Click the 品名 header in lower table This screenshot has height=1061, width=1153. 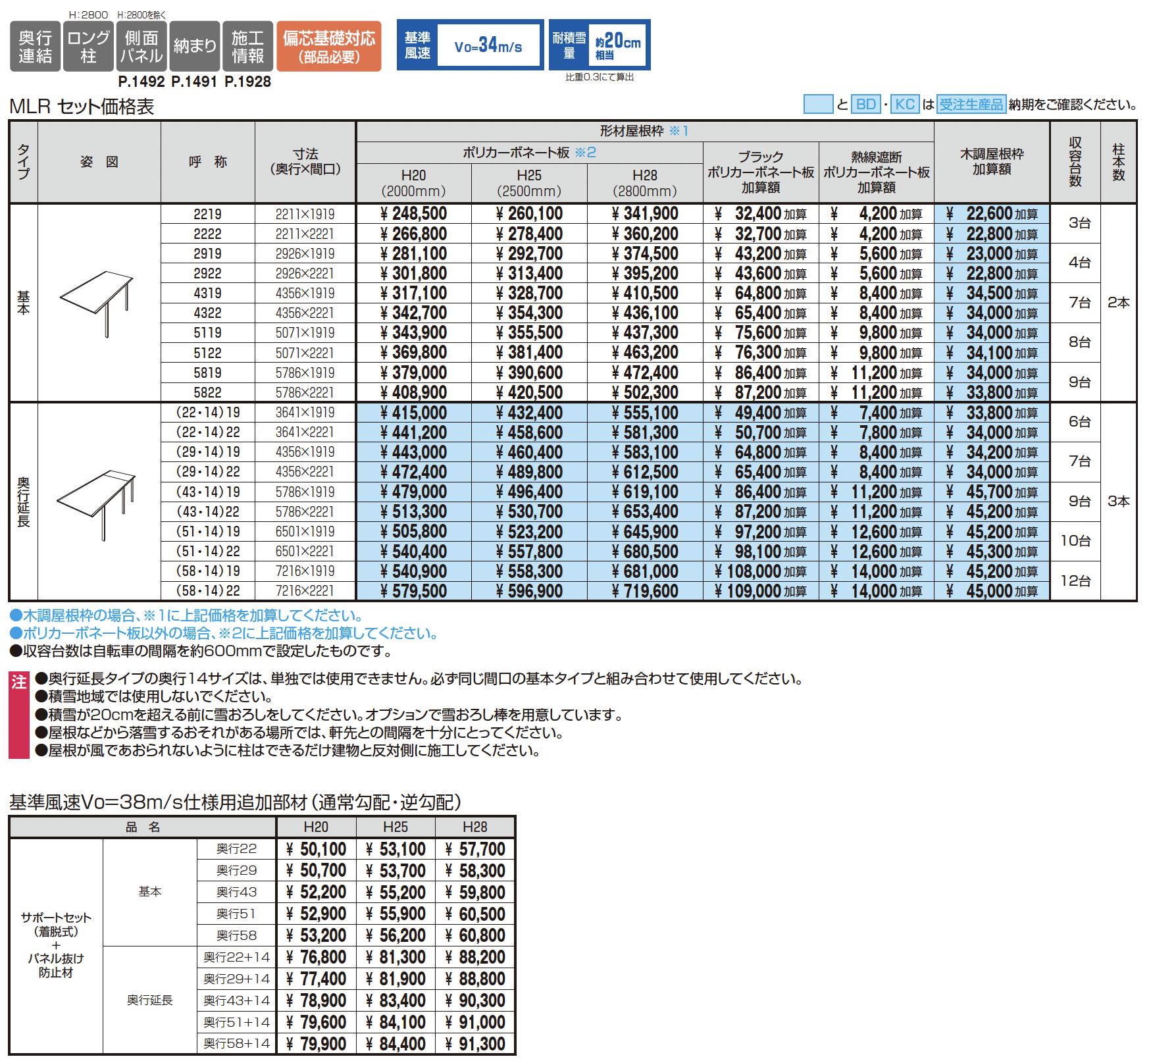[x=143, y=827]
